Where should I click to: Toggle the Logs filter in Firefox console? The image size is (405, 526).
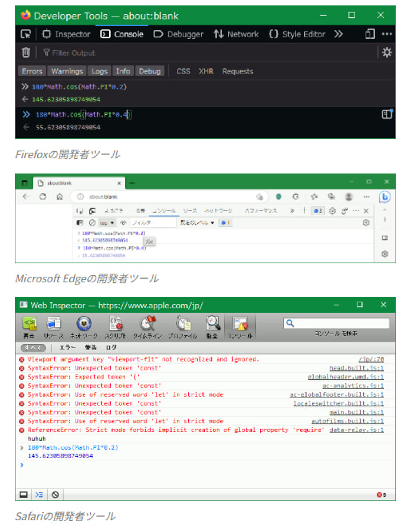tap(100, 71)
